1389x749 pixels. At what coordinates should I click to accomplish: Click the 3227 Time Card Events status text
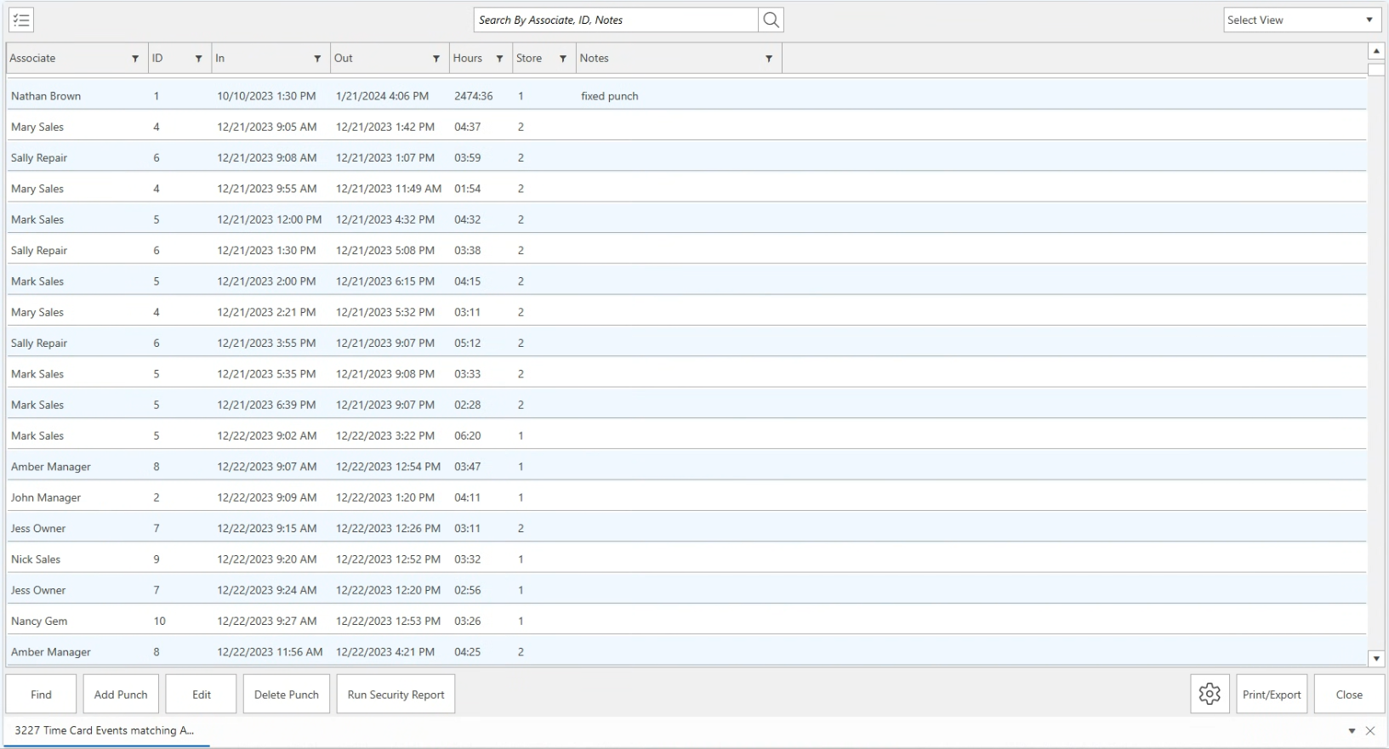tap(104, 730)
